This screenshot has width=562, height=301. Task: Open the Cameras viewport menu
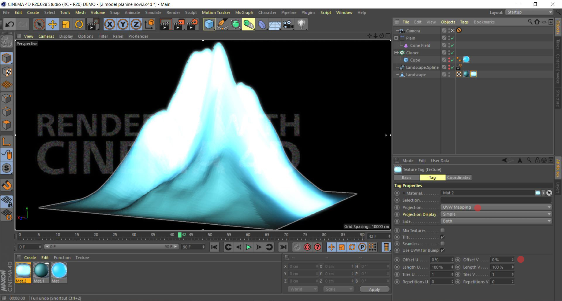pyautogui.click(x=46, y=36)
